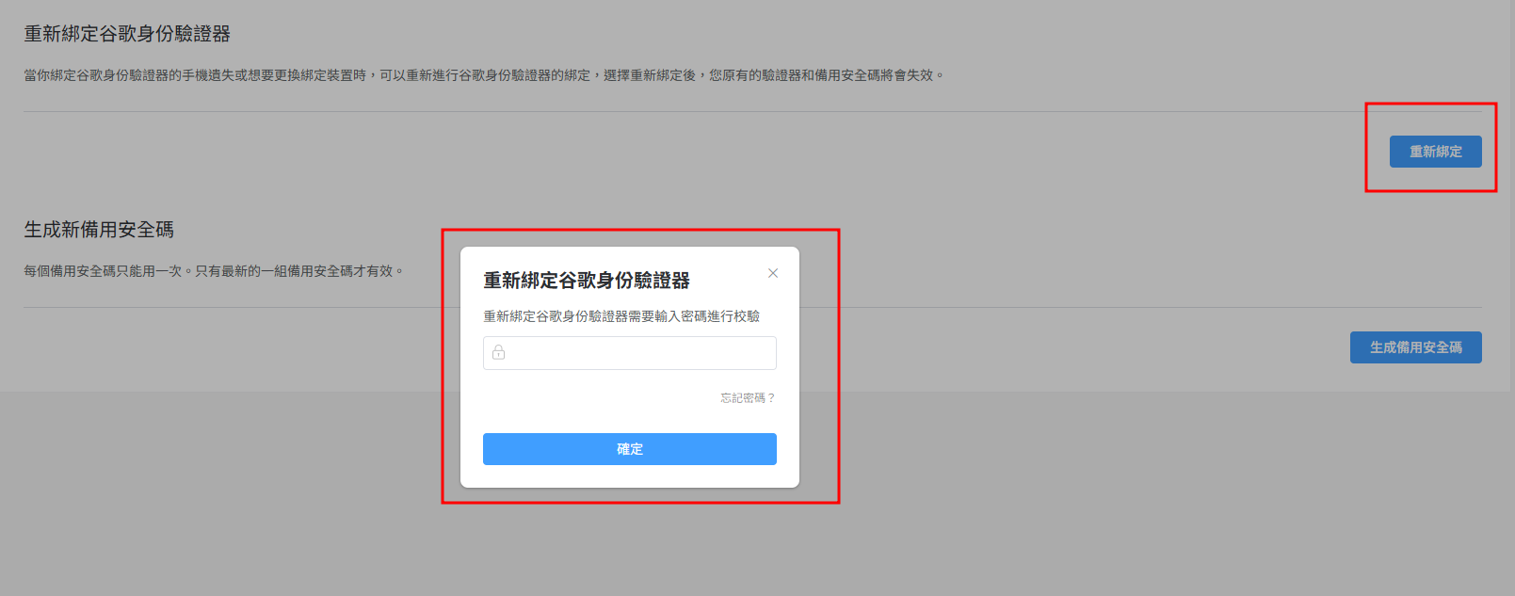Click the top page heading 重新綁定谷歌身份驗證器
The width and height of the screenshot is (1515, 596).
pyautogui.click(x=127, y=34)
